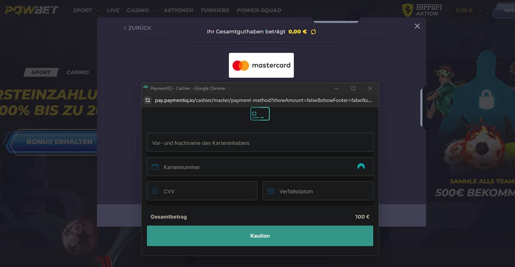Switch to the CASINO bonus tab
The height and width of the screenshot is (267, 515).
click(78, 72)
